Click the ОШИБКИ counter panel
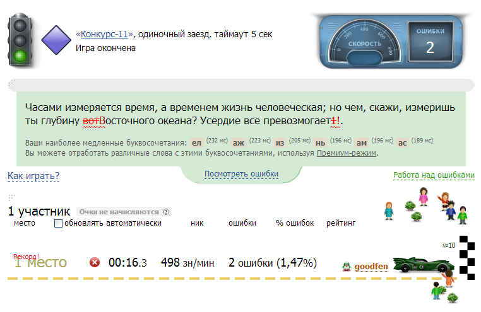Image resolution: width=481 pixels, height=312 pixels. click(431, 42)
